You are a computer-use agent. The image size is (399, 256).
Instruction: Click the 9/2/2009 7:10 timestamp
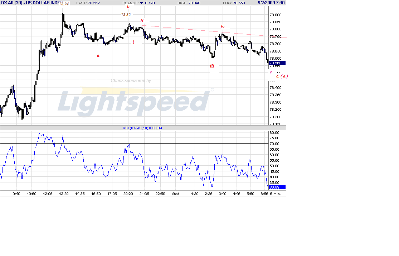[271, 3]
